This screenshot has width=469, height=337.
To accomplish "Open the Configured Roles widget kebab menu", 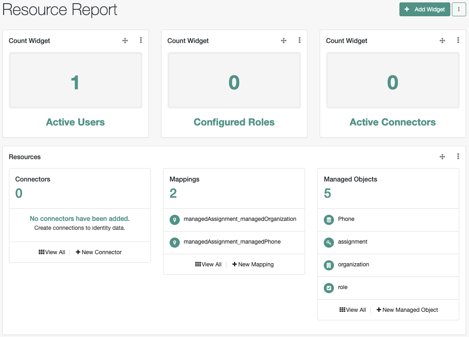I will click(x=299, y=40).
